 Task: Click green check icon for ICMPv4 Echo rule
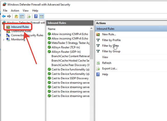[x=49, y=34]
